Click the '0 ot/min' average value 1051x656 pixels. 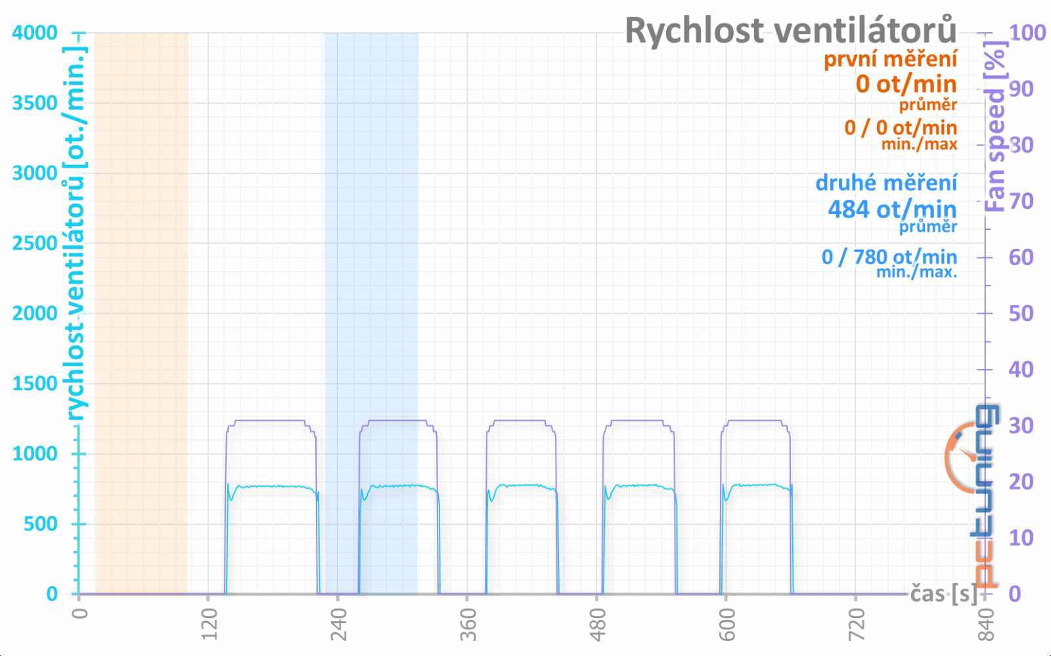[906, 83]
